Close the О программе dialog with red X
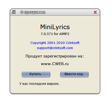The image size is (112, 106). click(95, 12)
